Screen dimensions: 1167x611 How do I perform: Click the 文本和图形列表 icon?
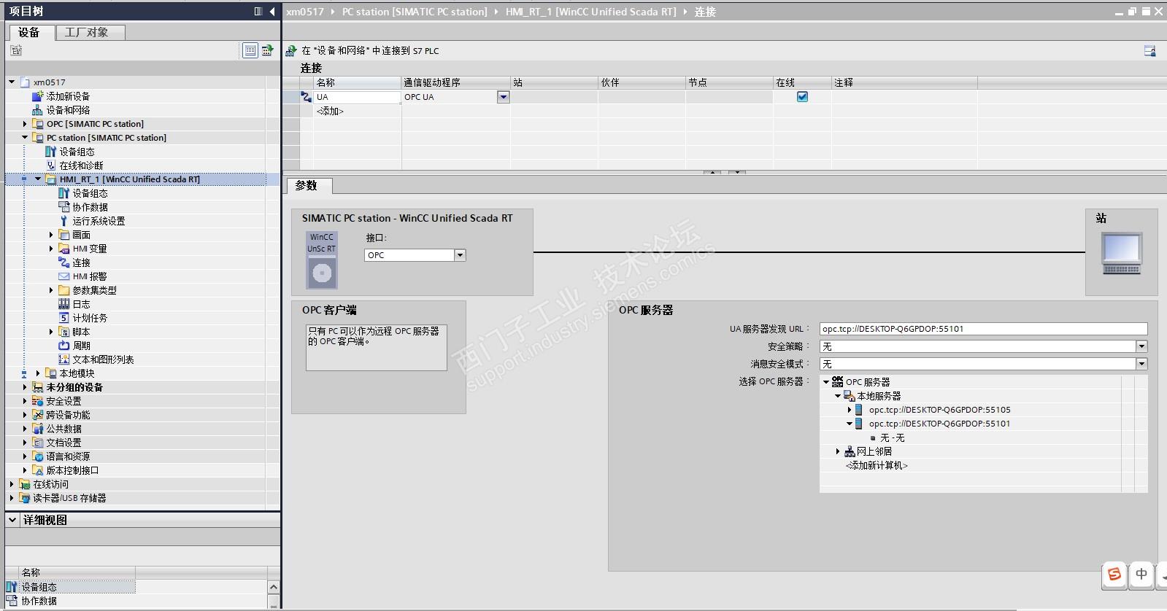pos(64,359)
